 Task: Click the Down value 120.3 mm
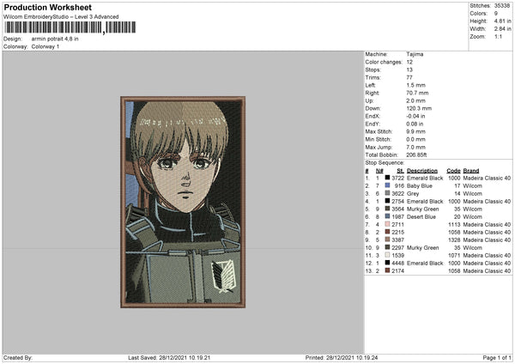coord(419,108)
